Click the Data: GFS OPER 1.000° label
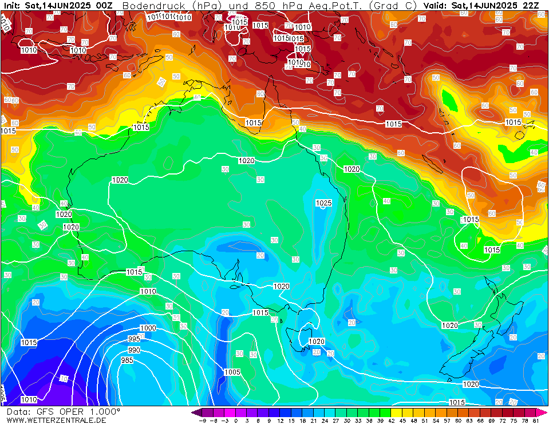The height and width of the screenshot is (424, 549). [63, 412]
